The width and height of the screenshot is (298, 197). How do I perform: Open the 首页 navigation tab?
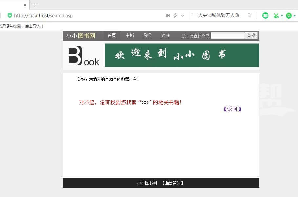click(x=112, y=35)
